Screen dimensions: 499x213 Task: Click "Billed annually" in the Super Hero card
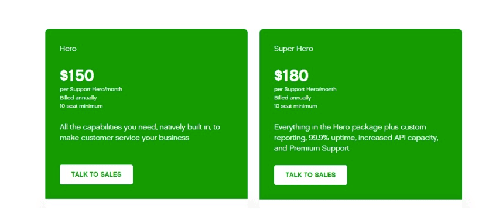pyautogui.click(x=292, y=98)
